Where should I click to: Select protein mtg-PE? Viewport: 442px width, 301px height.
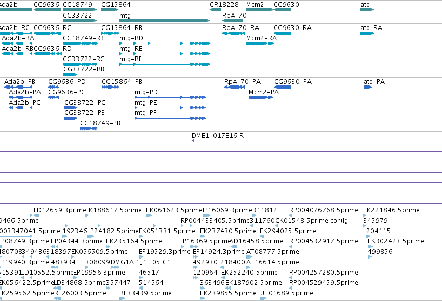point(170,108)
